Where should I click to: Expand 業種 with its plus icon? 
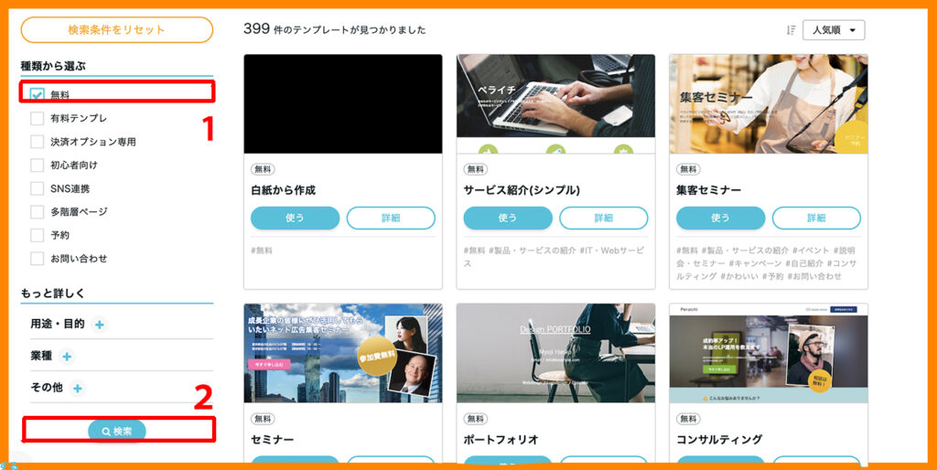(x=67, y=357)
